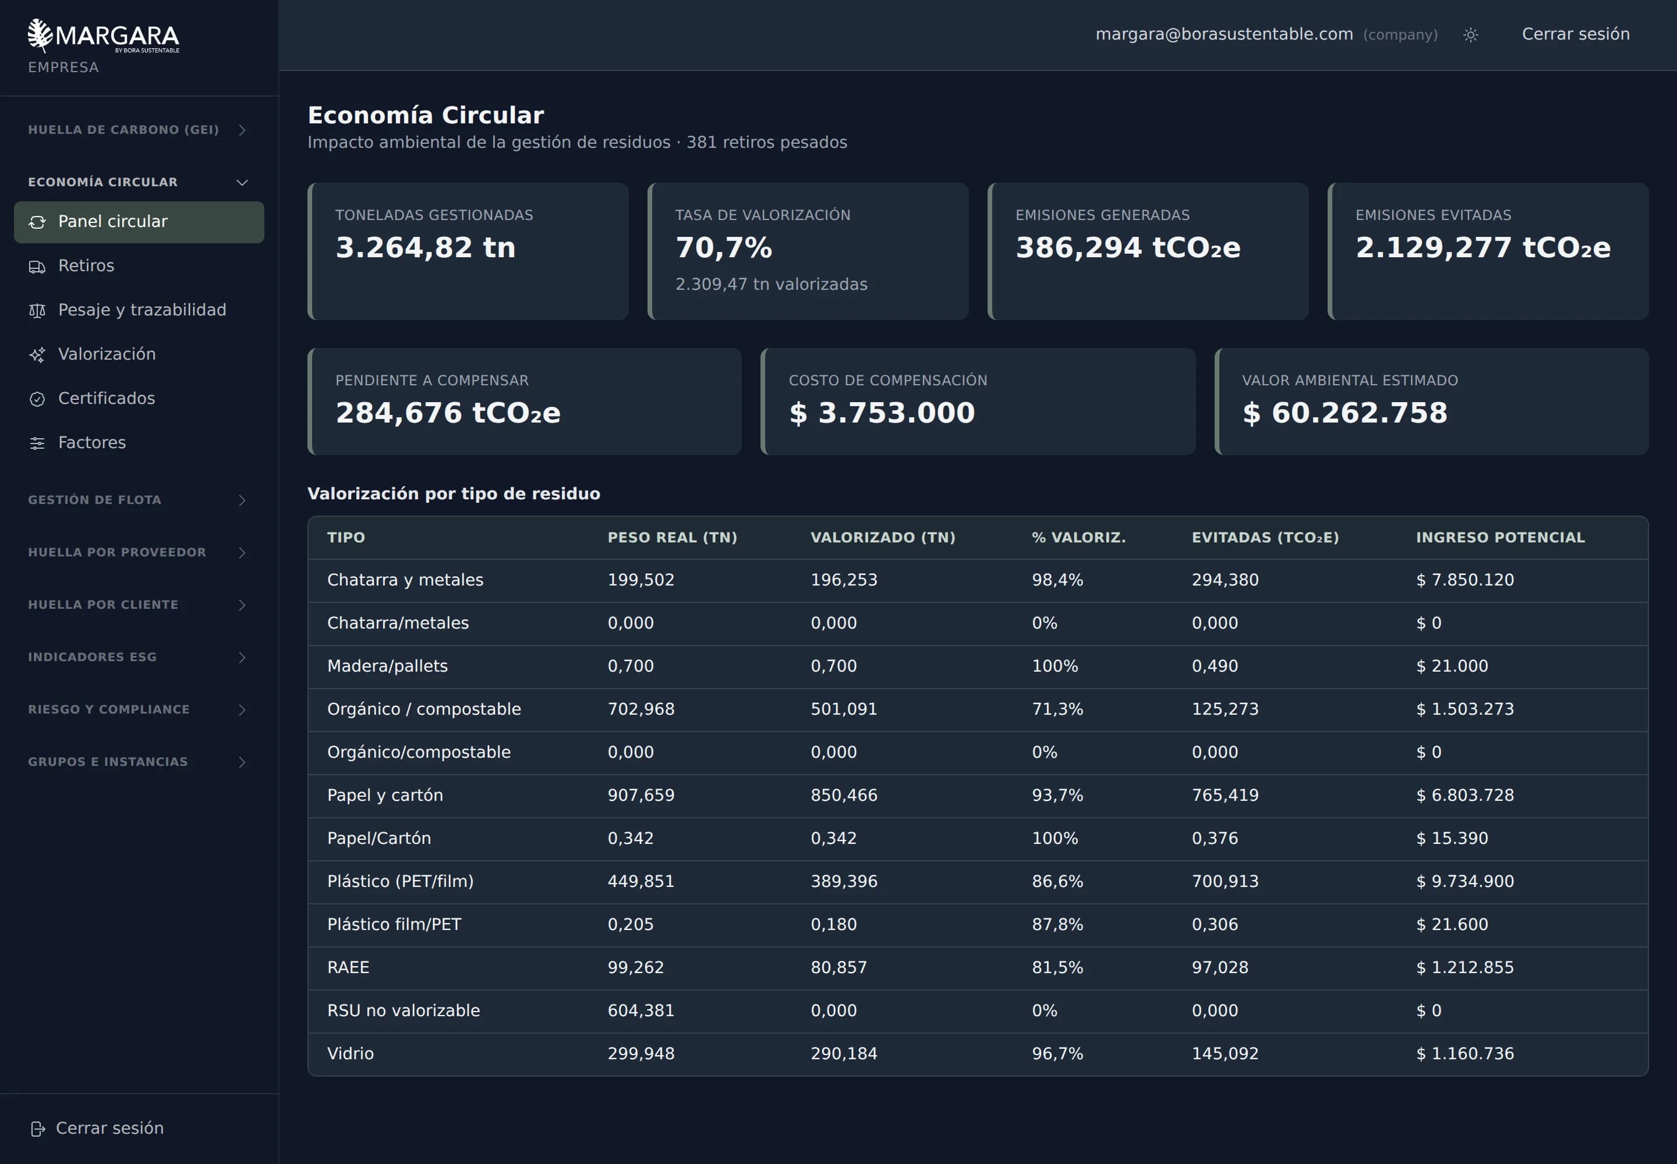
Task: Click the EVITADAS (TCO₂E) column header
Action: click(x=1265, y=538)
